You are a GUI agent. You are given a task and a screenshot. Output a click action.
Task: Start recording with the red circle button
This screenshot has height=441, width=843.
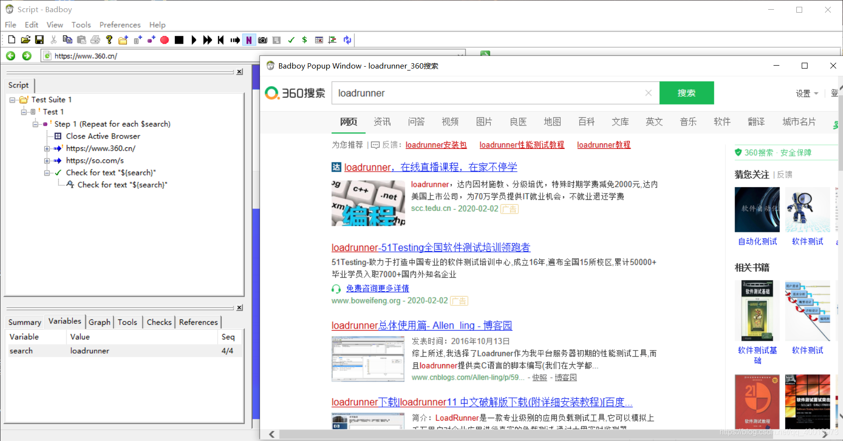click(x=165, y=40)
